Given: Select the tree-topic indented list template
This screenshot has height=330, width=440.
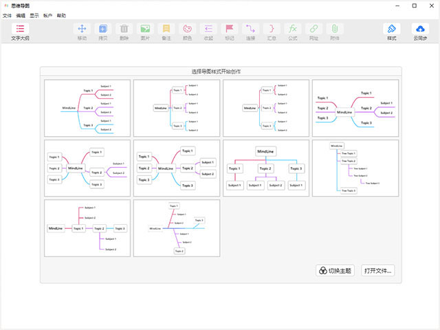Looking at the screenshot, I should 355,168.
